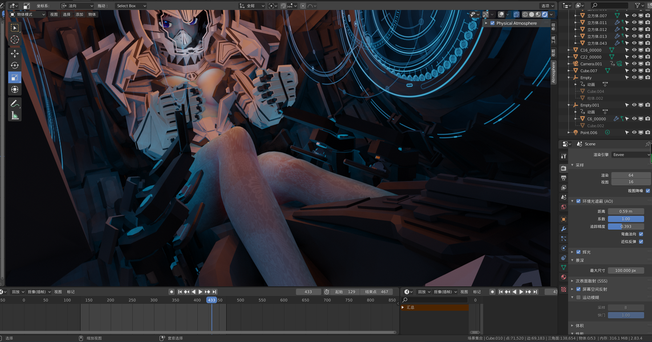Uncheck the 弯曲法向 option
This screenshot has height=342, width=652.
point(641,234)
